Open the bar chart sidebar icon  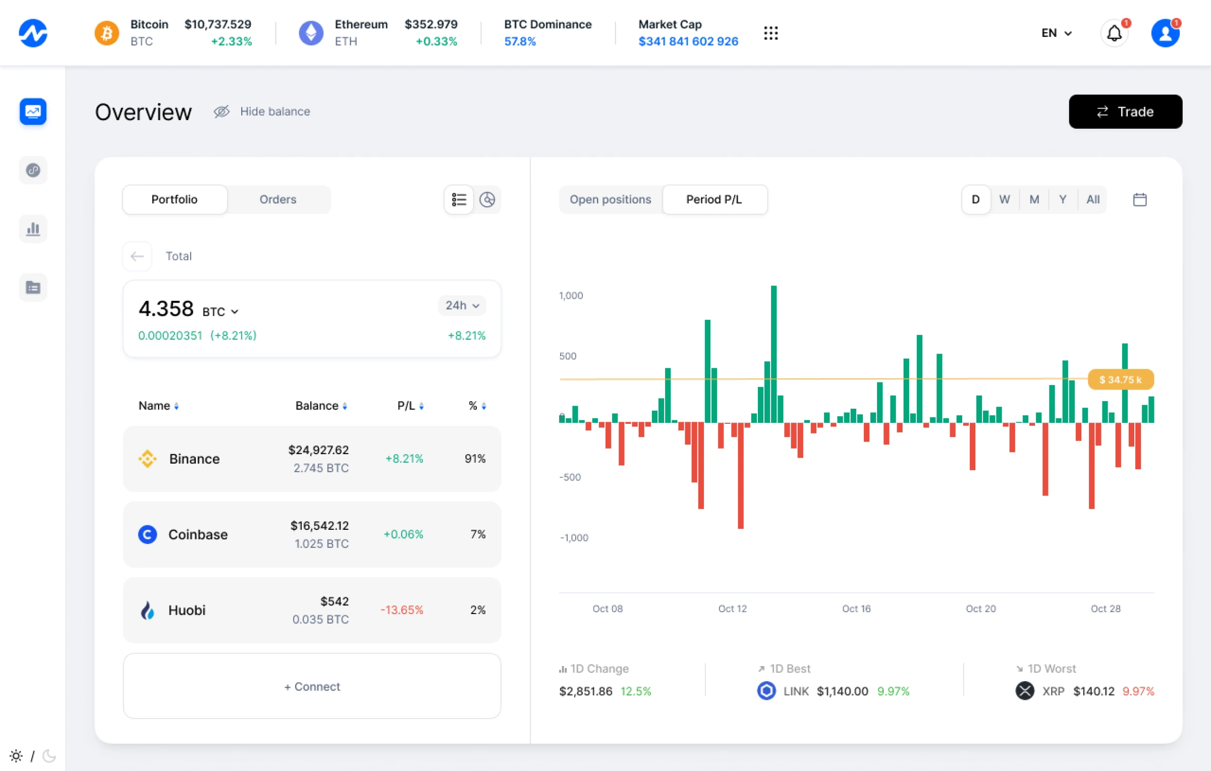33,229
